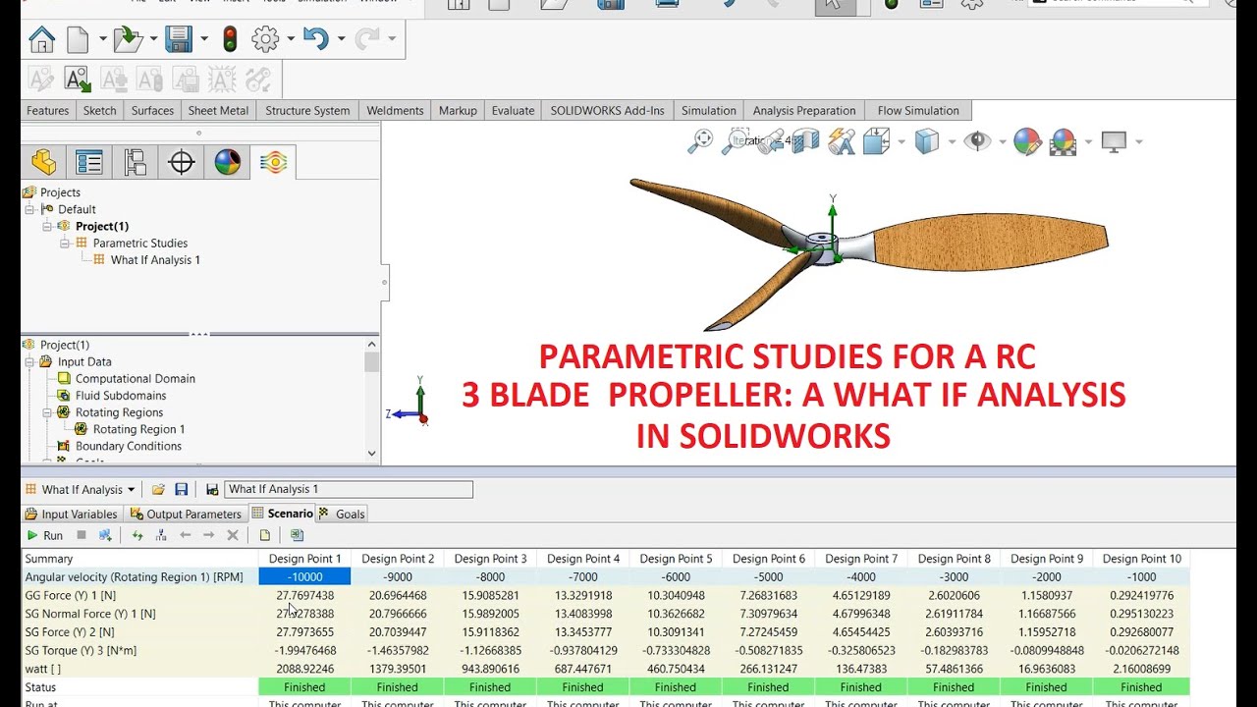The height and width of the screenshot is (707, 1257).
Task: Collapse the Rotating Regions tree node
Action: [x=47, y=412]
